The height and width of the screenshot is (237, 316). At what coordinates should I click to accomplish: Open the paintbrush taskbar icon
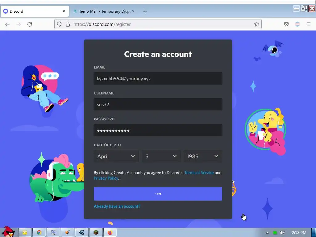tap(67, 233)
